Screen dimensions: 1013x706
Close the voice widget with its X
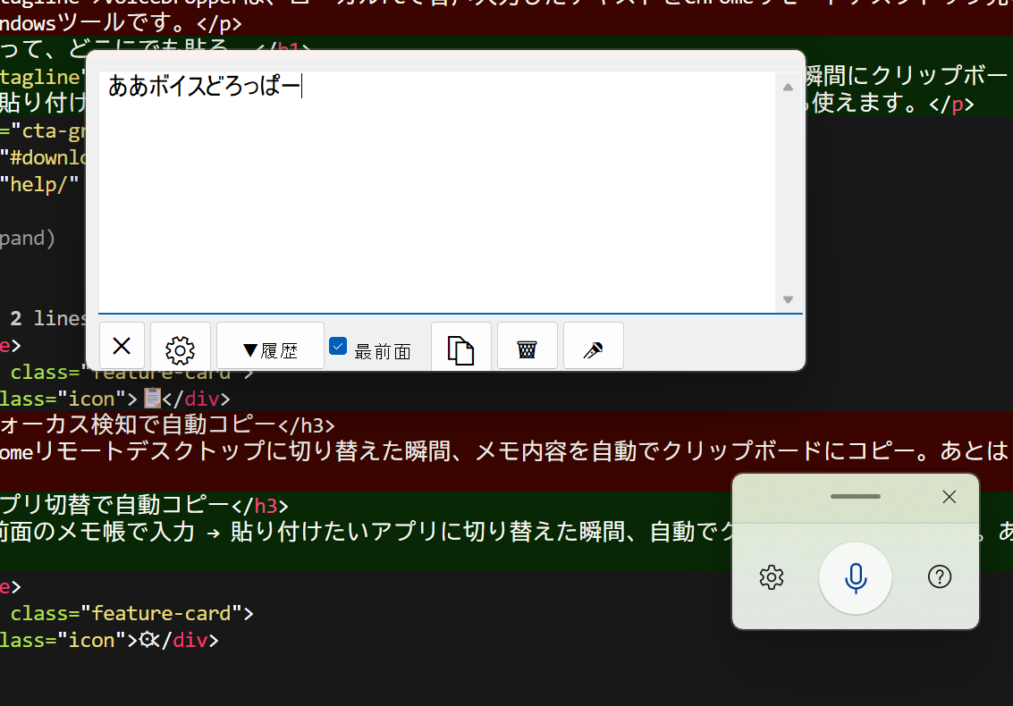click(949, 497)
